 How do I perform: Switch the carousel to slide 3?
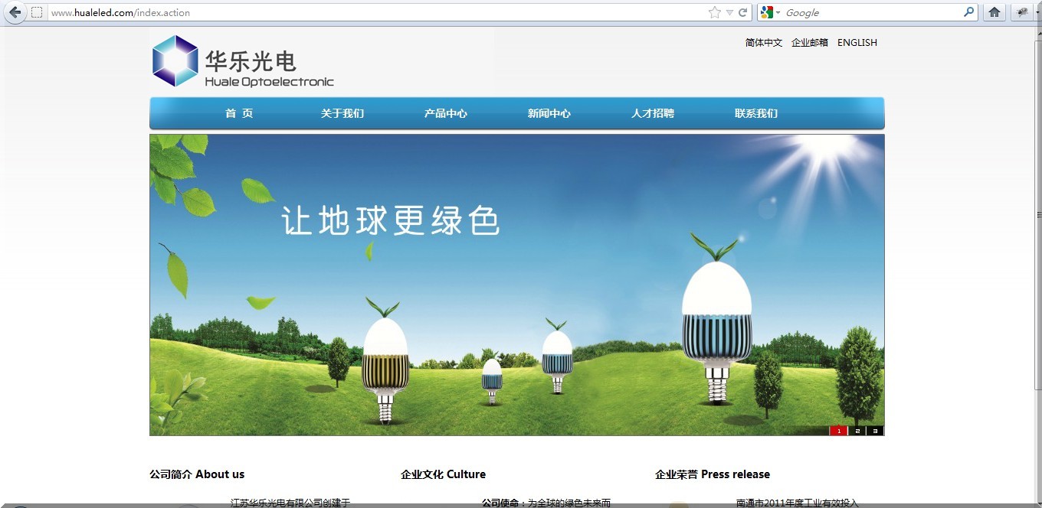tap(874, 430)
